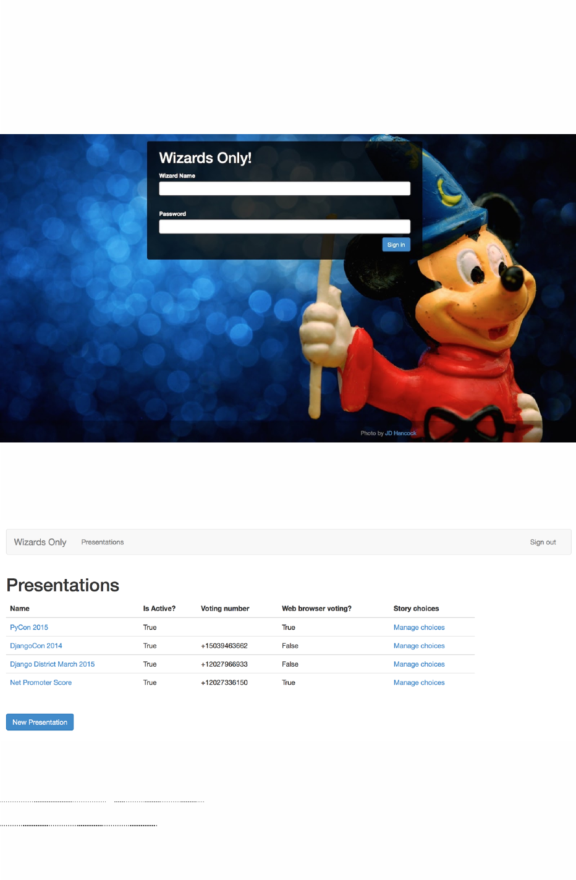
Task: Focus the Password input field
Action: click(x=284, y=227)
